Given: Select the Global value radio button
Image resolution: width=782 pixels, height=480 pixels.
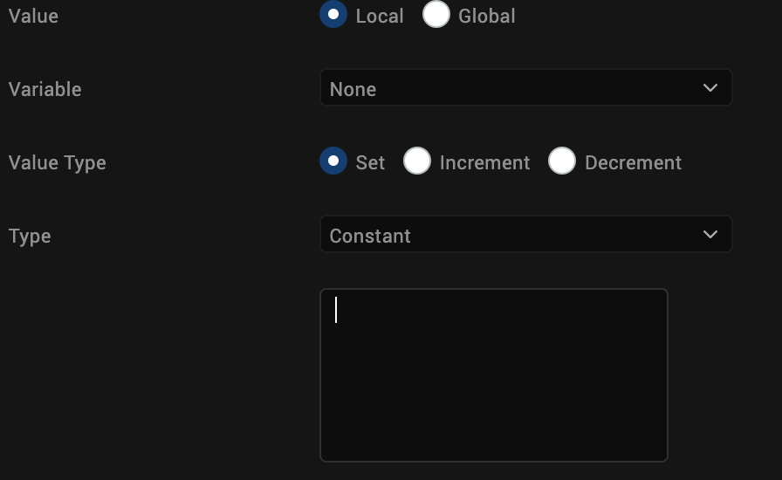Looking at the screenshot, I should click(x=436, y=15).
